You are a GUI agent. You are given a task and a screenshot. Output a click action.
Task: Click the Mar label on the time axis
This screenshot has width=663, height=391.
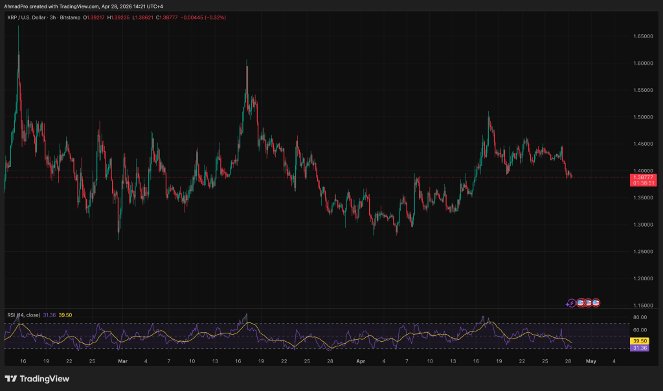point(123,361)
